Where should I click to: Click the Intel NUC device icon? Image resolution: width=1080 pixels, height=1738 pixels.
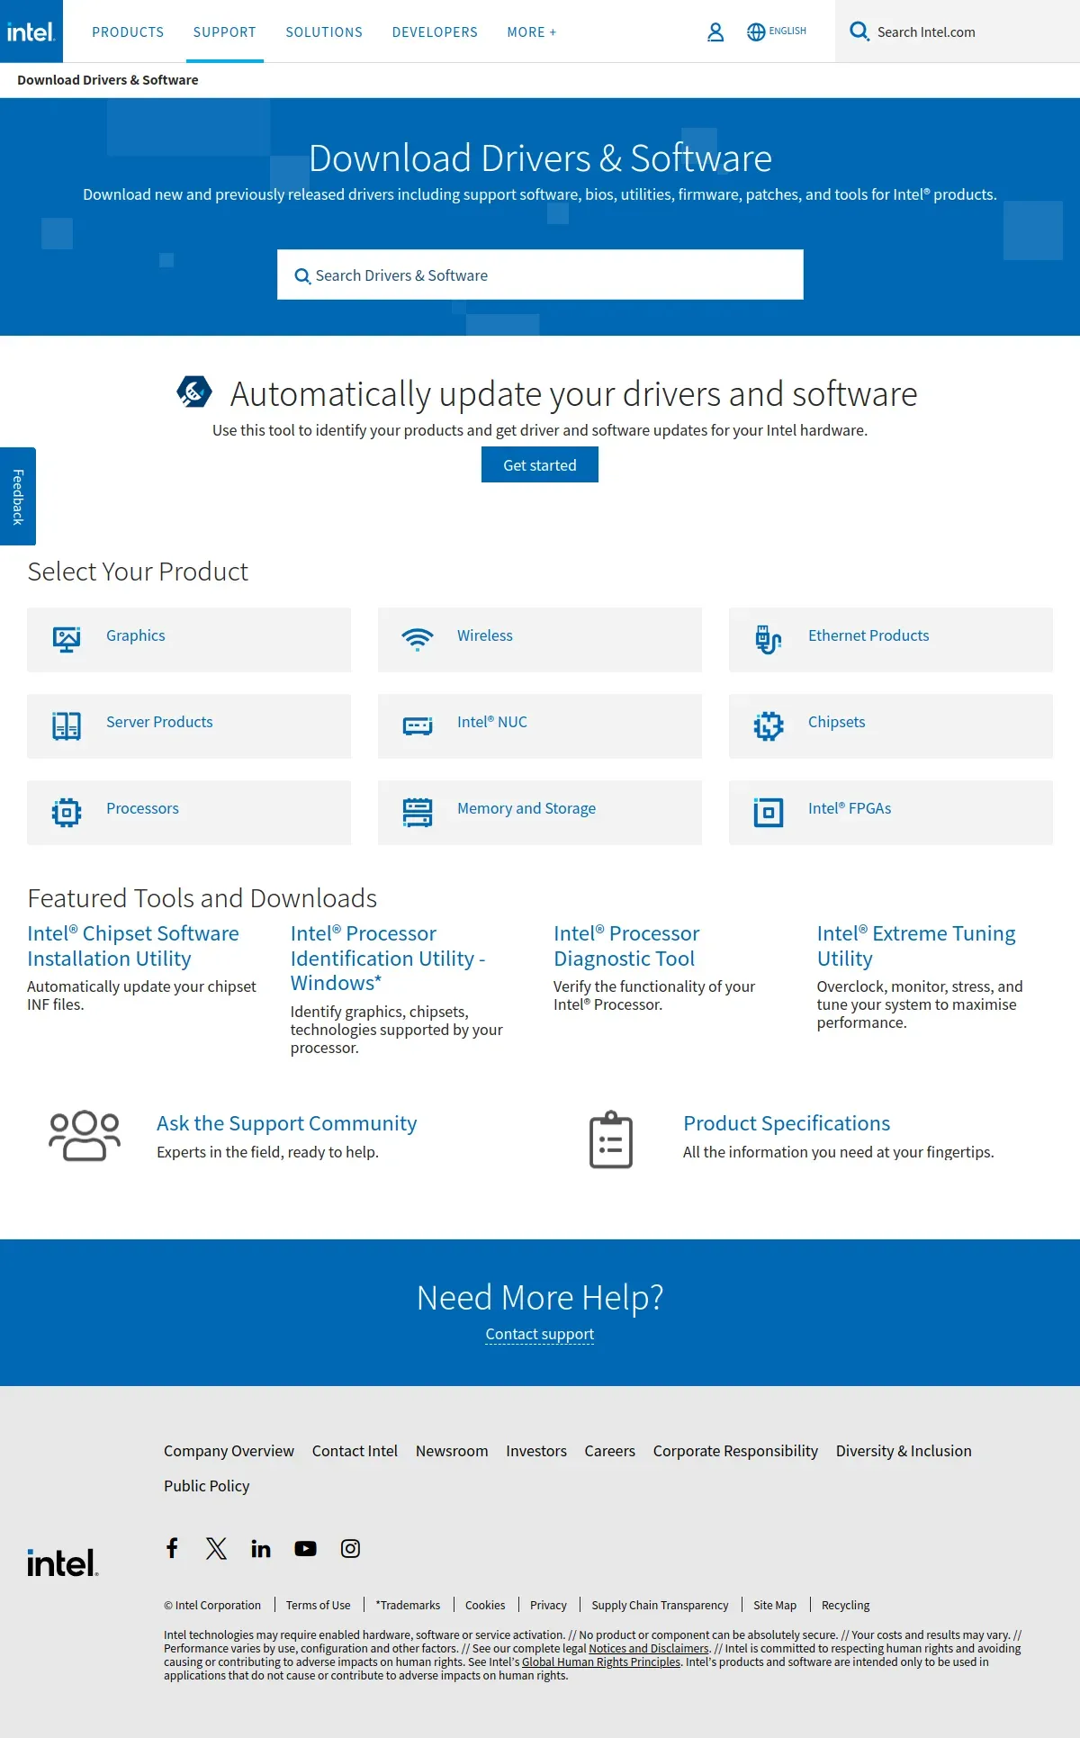click(x=418, y=725)
